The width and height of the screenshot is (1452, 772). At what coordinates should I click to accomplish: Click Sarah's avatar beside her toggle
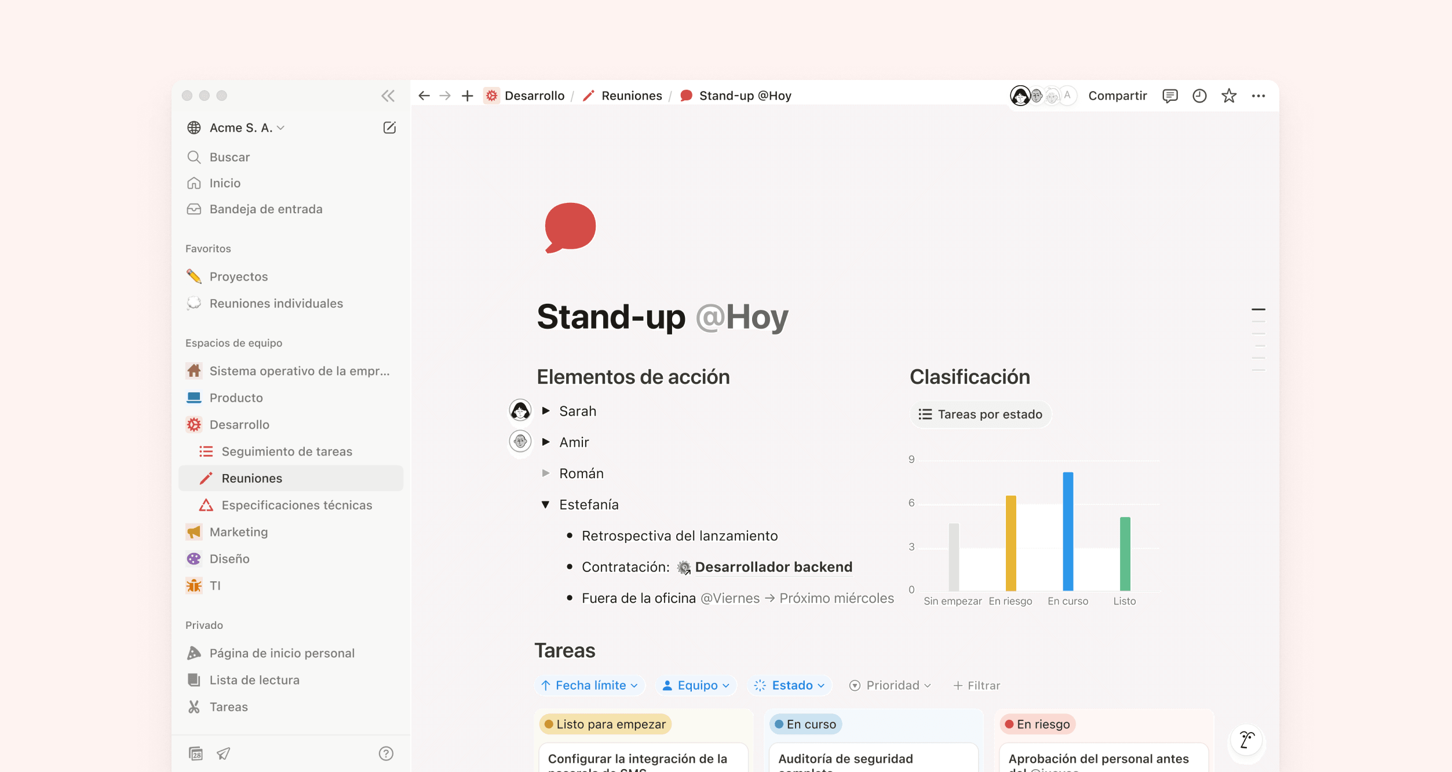pos(520,410)
